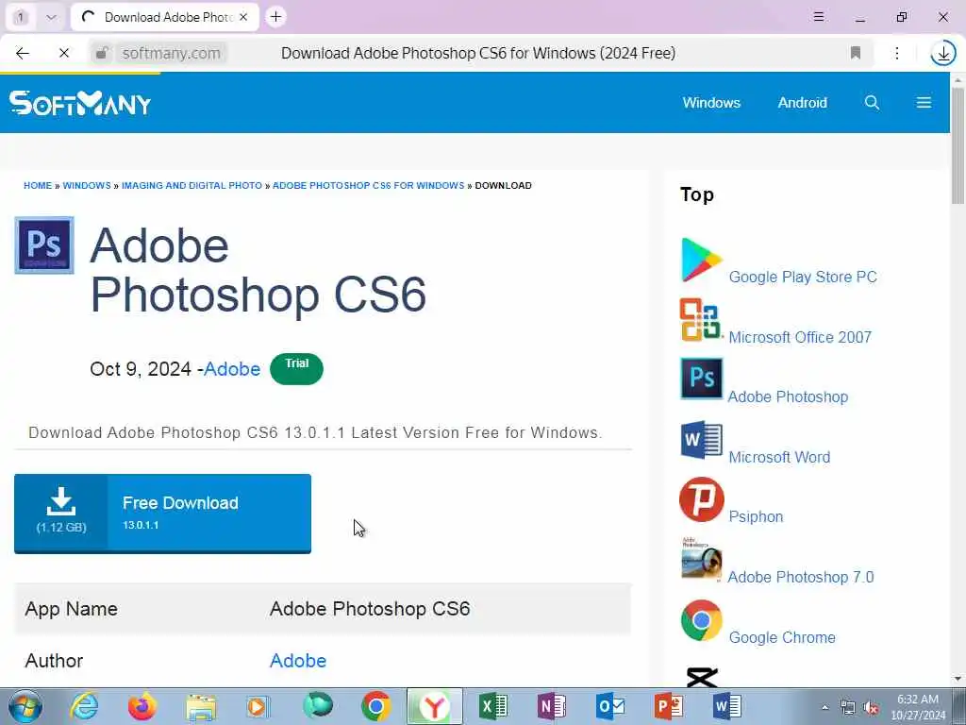Click the SoftMany site logo
This screenshot has height=725, width=966.
pyautogui.click(x=80, y=103)
